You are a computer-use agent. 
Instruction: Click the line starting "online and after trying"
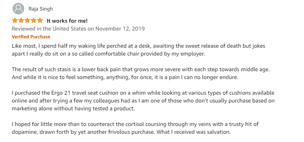143,101
